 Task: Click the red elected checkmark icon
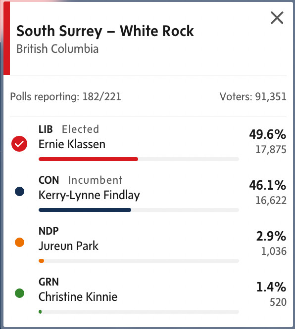[19, 144]
